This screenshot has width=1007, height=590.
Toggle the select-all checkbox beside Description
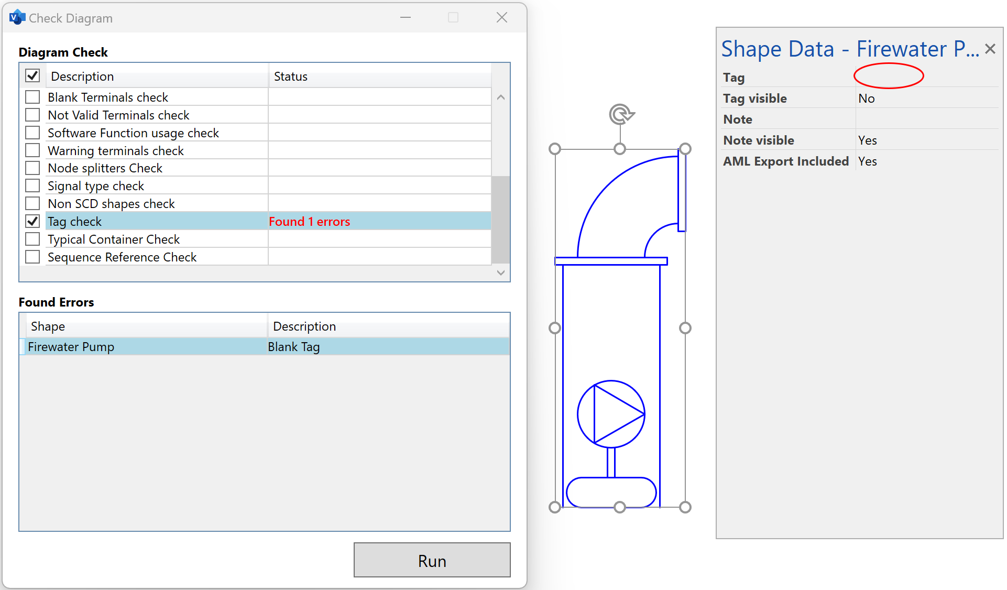click(x=32, y=75)
